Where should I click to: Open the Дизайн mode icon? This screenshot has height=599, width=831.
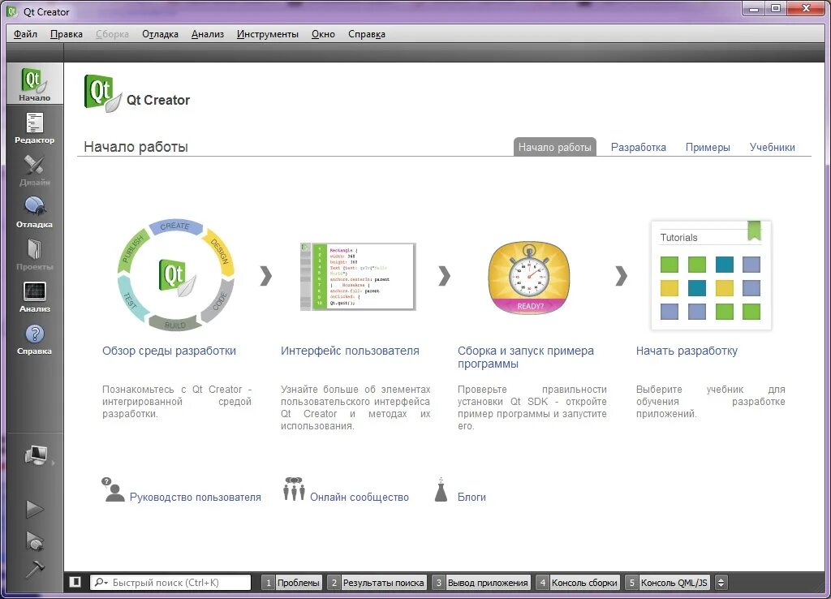point(34,170)
